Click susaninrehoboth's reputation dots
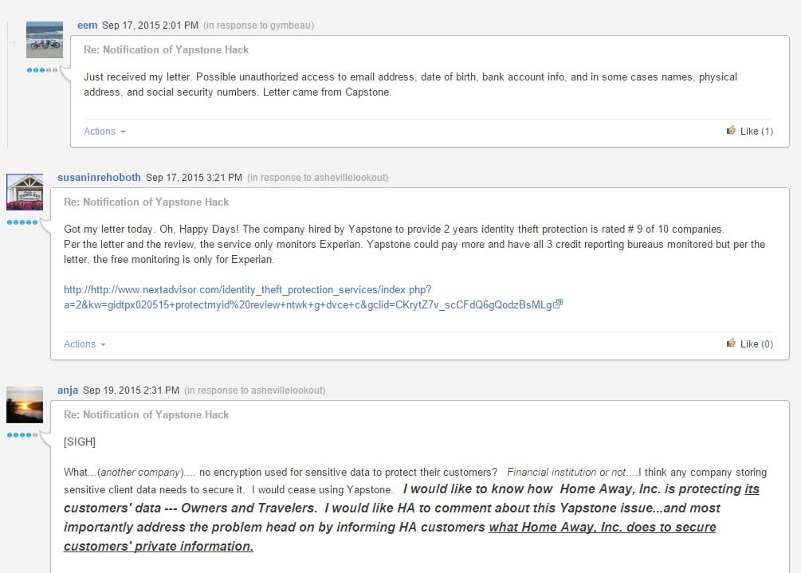The image size is (801, 573). (x=22, y=222)
